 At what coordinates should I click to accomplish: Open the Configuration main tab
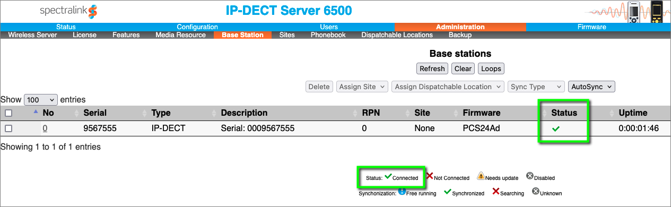click(197, 27)
